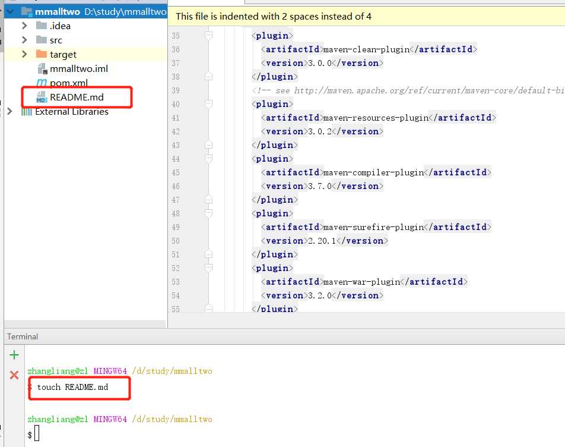This screenshot has height=447, width=565.
Task: Click the pom.xml Maven file icon
Action: coord(42,83)
